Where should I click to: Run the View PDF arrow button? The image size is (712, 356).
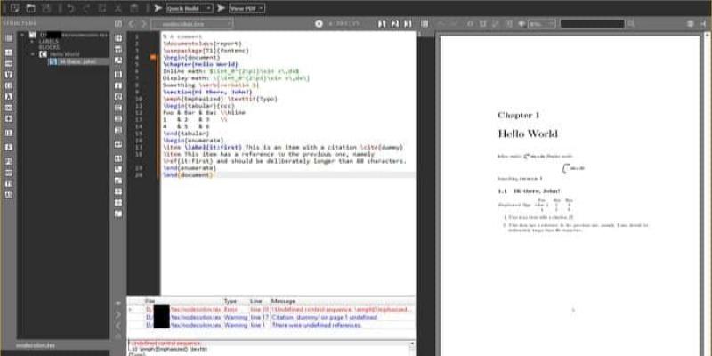point(221,7)
